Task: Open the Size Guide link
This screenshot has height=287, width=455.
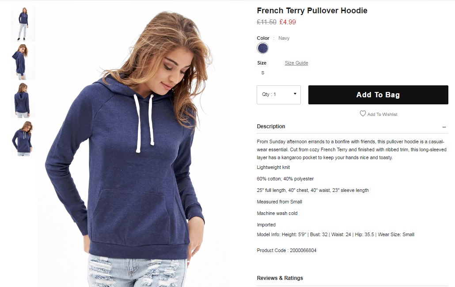Action: point(296,63)
